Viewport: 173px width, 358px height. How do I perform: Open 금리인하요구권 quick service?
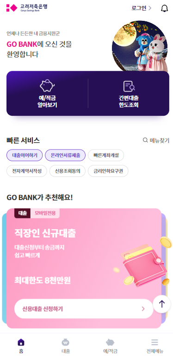tap(108, 171)
